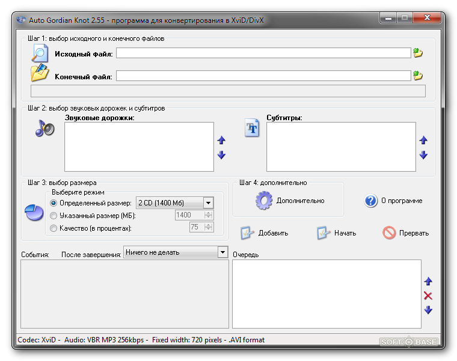
Task: Increase the quality percentage 75 spinner
Action: (208, 225)
